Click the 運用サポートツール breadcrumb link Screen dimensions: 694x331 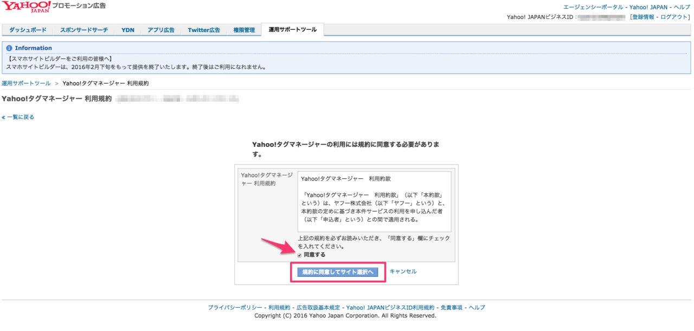pos(26,83)
